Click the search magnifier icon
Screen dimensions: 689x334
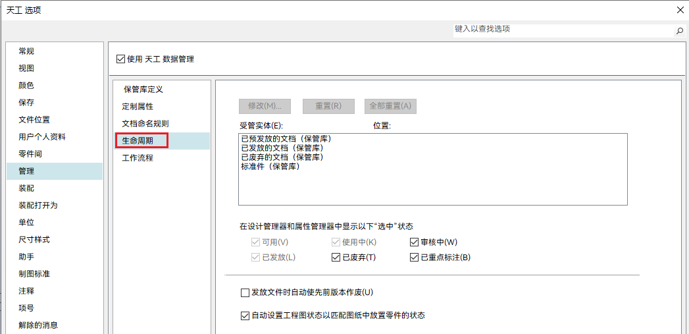click(x=680, y=31)
